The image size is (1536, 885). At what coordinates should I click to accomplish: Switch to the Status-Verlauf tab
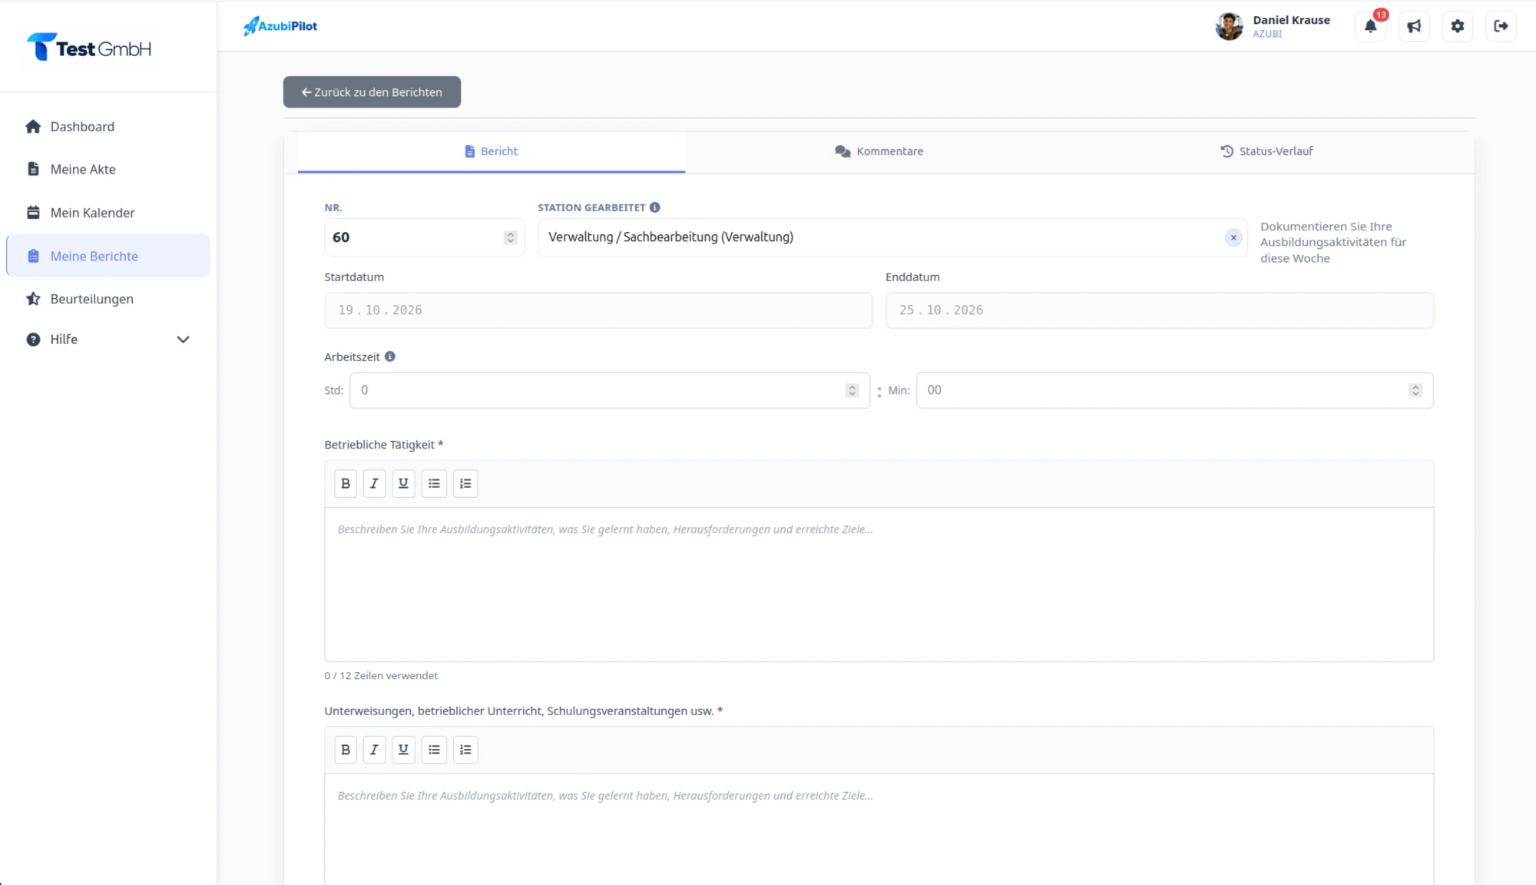click(1267, 151)
